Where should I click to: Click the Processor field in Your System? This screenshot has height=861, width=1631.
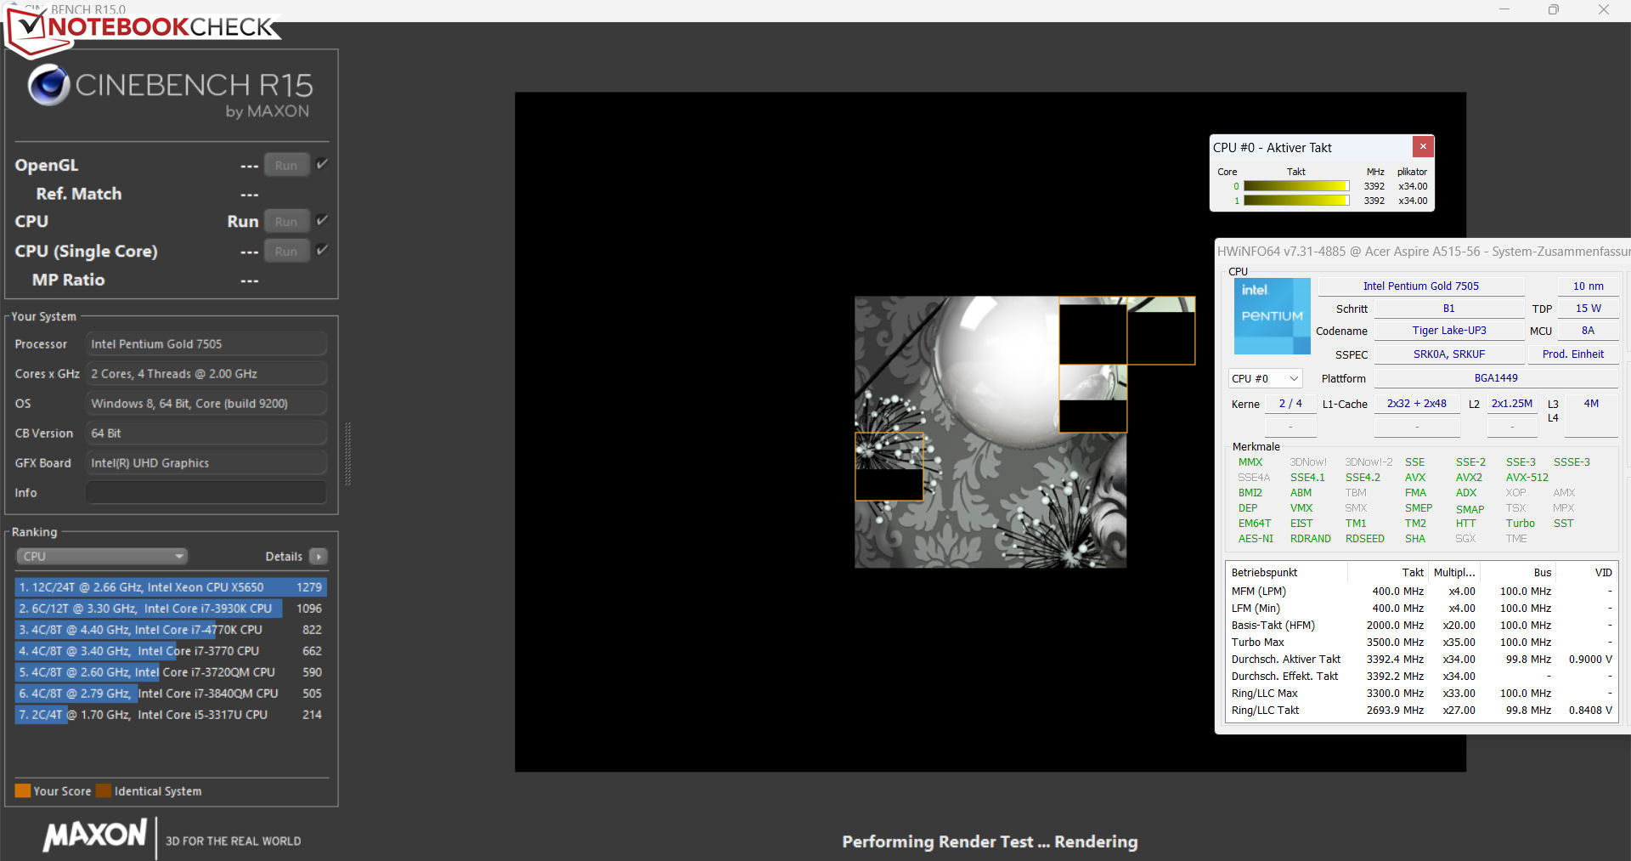click(x=206, y=344)
